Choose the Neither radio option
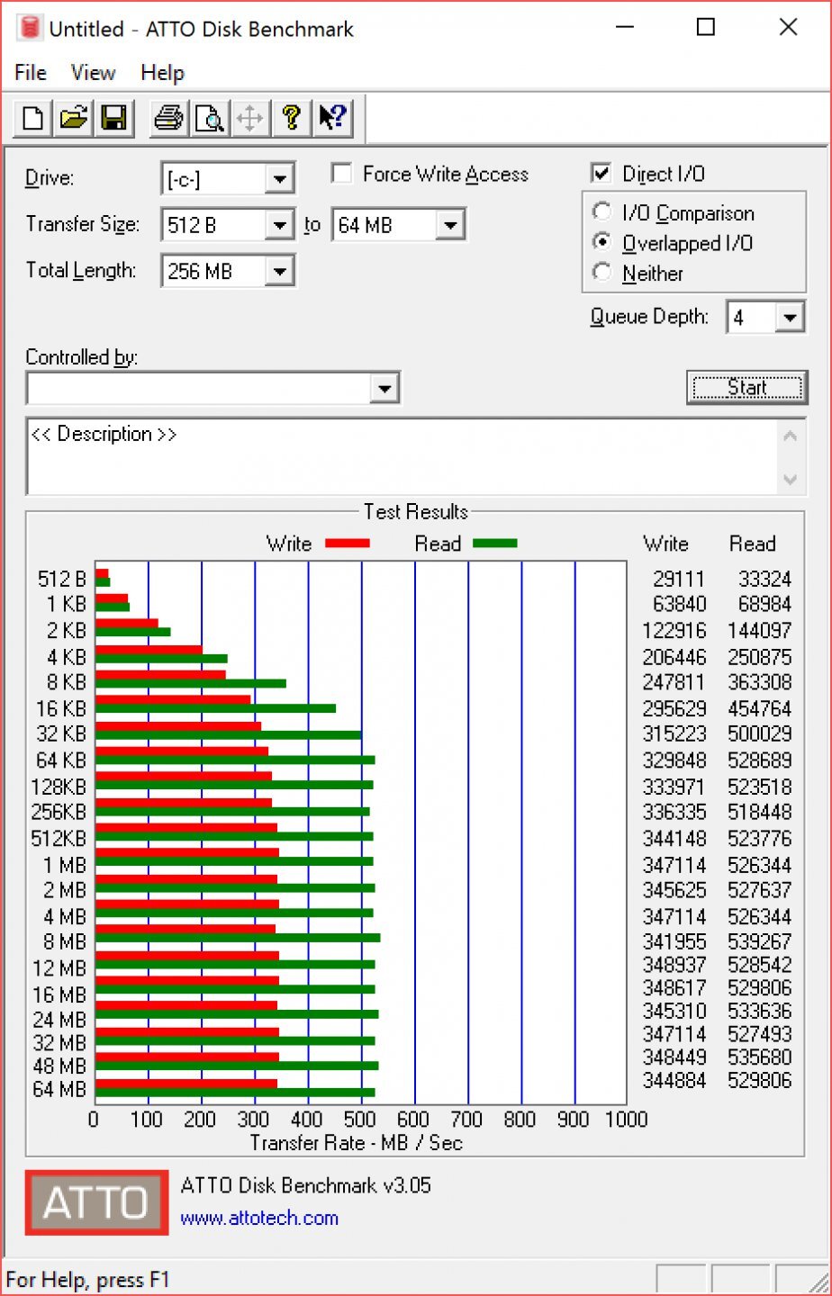 coord(601,272)
